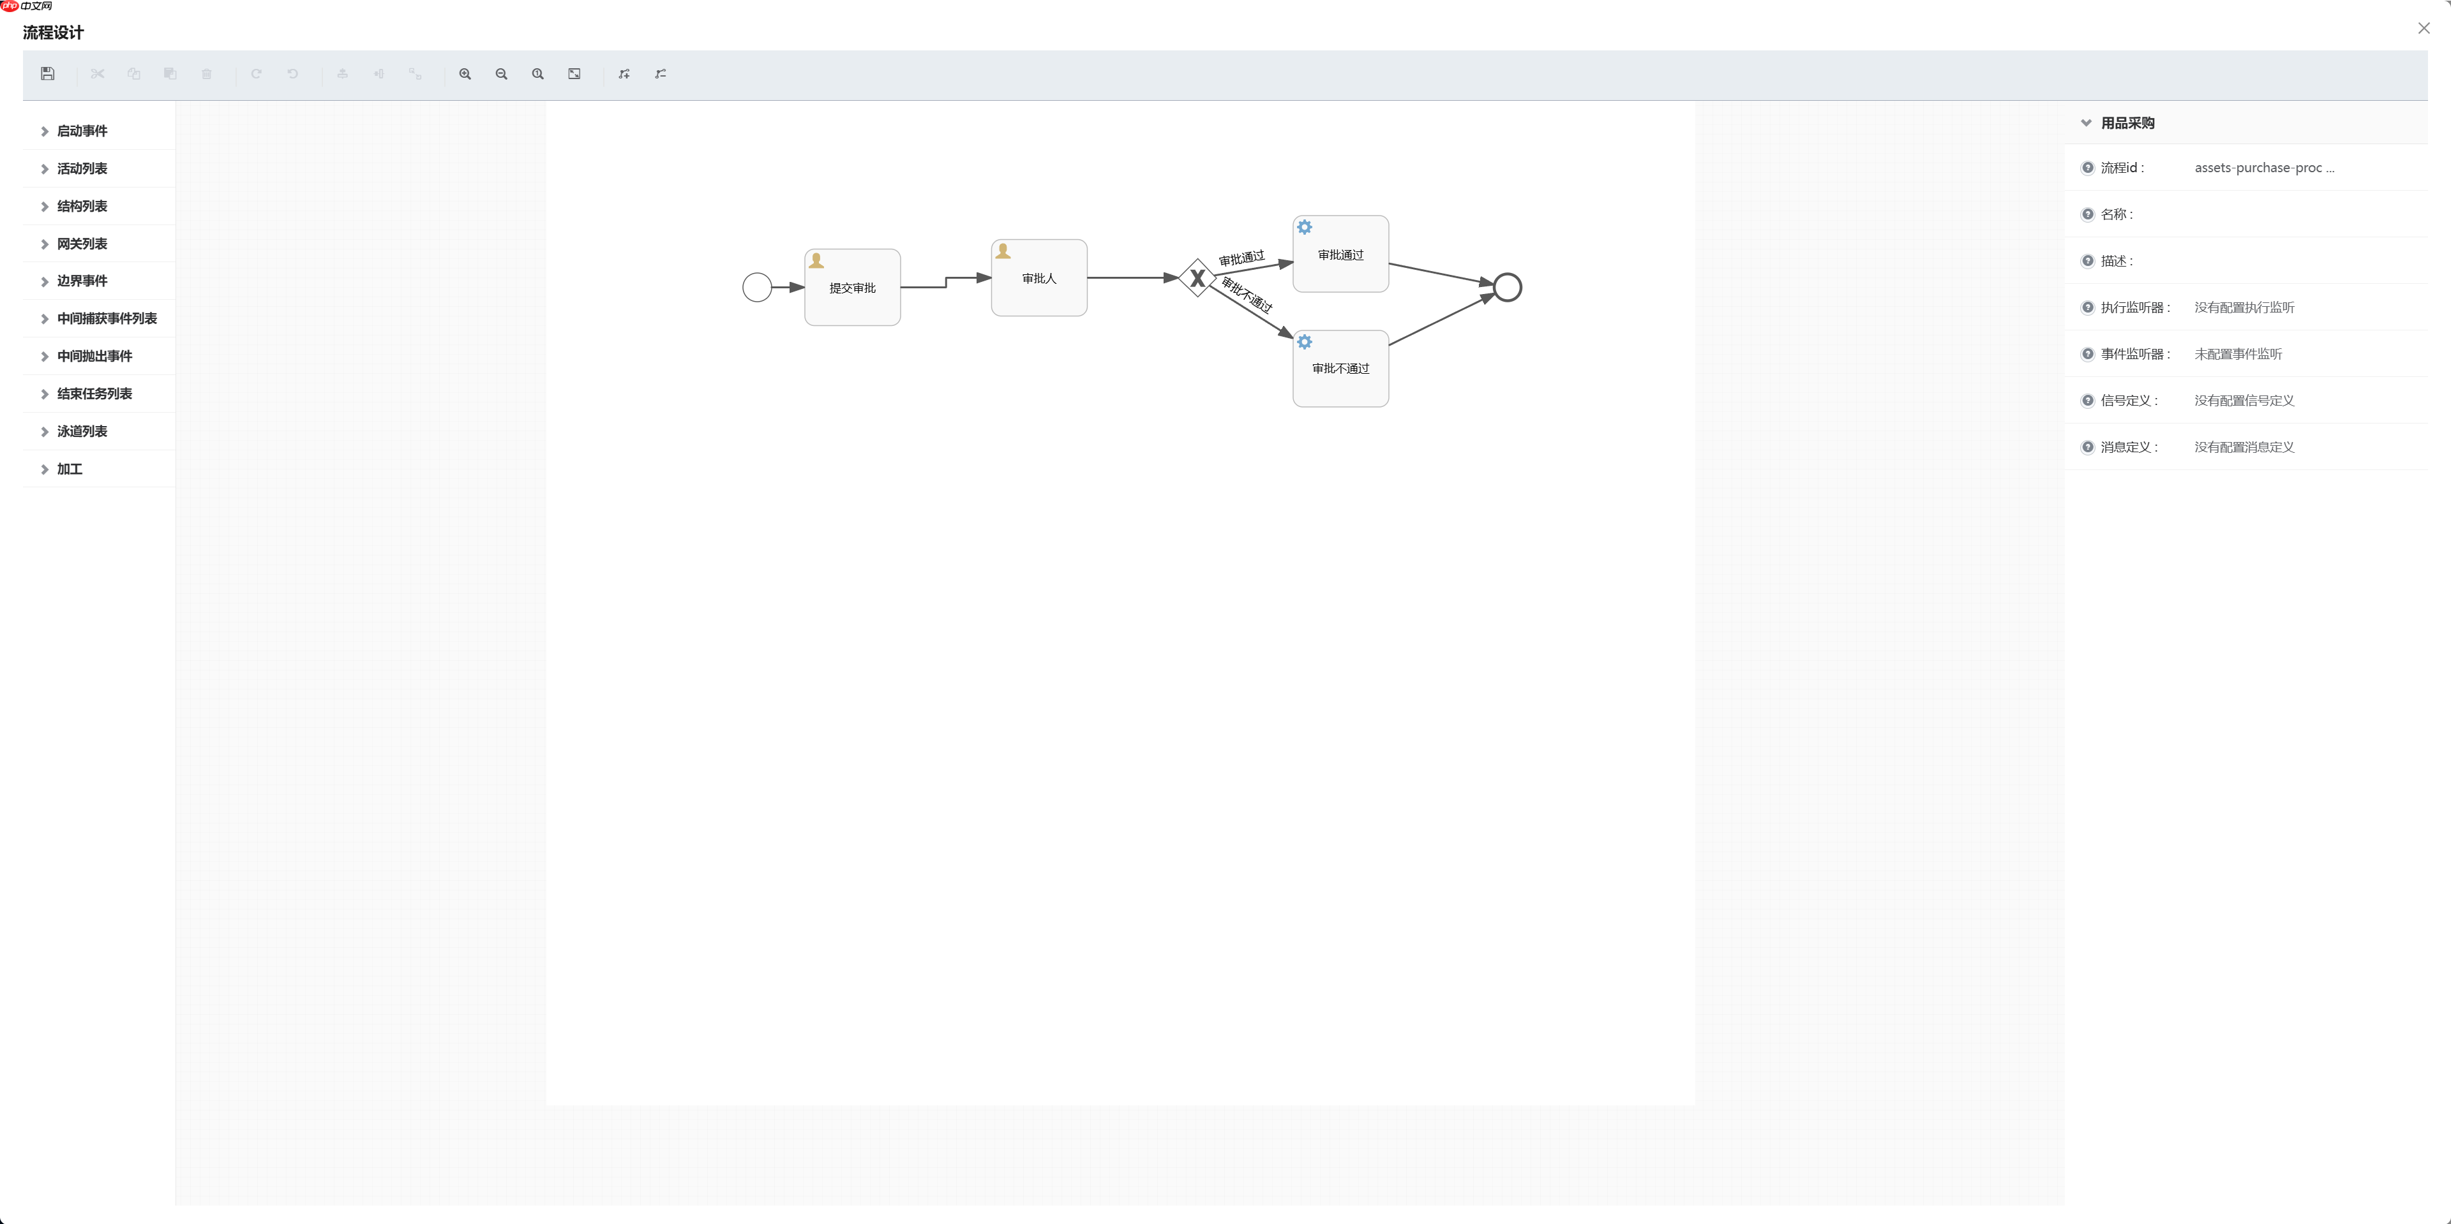Open 没有配置信号定义 to configure signal definition
This screenshot has height=1224, width=2451.
pos(2243,399)
